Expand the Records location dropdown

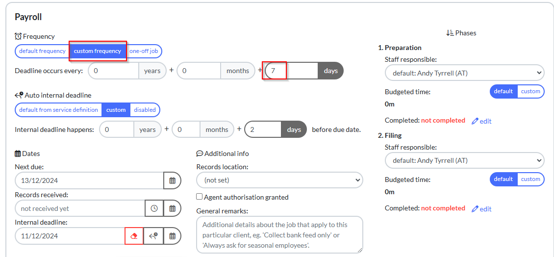pyautogui.click(x=279, y=180)
